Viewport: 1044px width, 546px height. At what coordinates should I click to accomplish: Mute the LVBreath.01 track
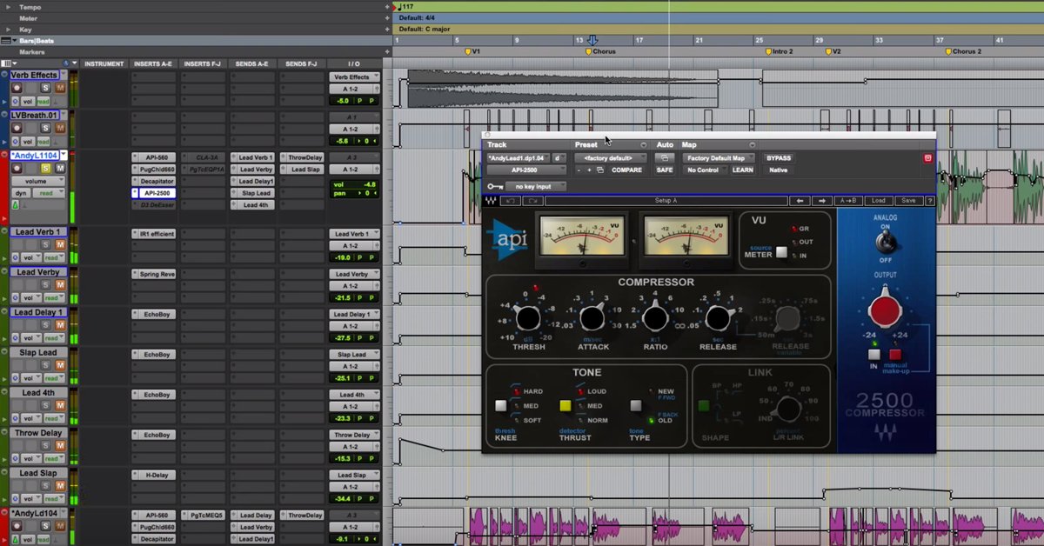(60, 129)
